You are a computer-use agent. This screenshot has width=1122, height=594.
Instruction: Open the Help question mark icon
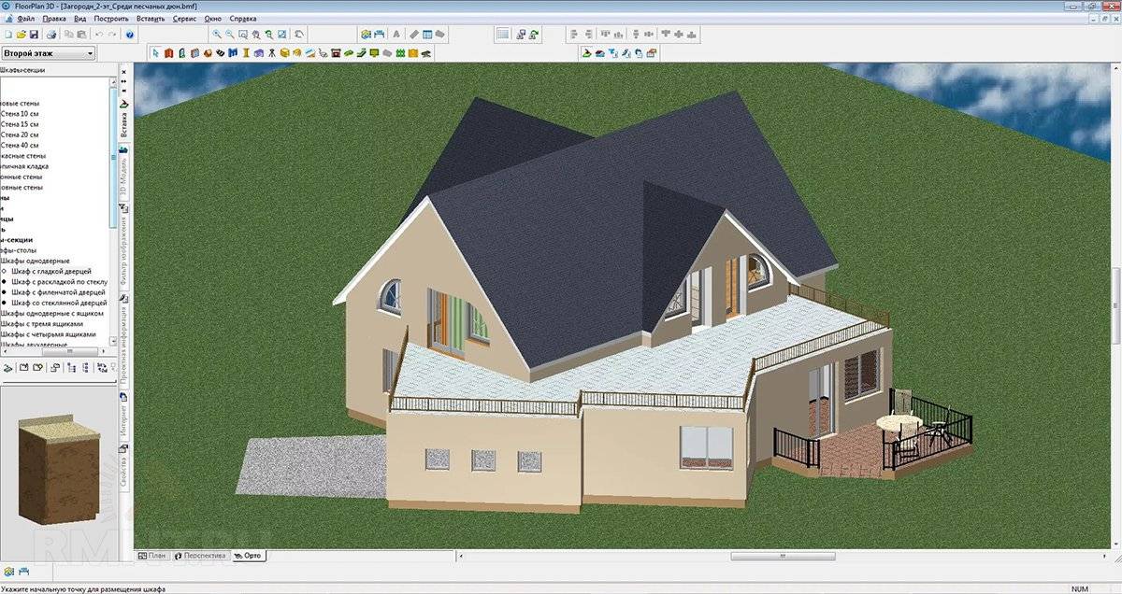click(130, 35)
